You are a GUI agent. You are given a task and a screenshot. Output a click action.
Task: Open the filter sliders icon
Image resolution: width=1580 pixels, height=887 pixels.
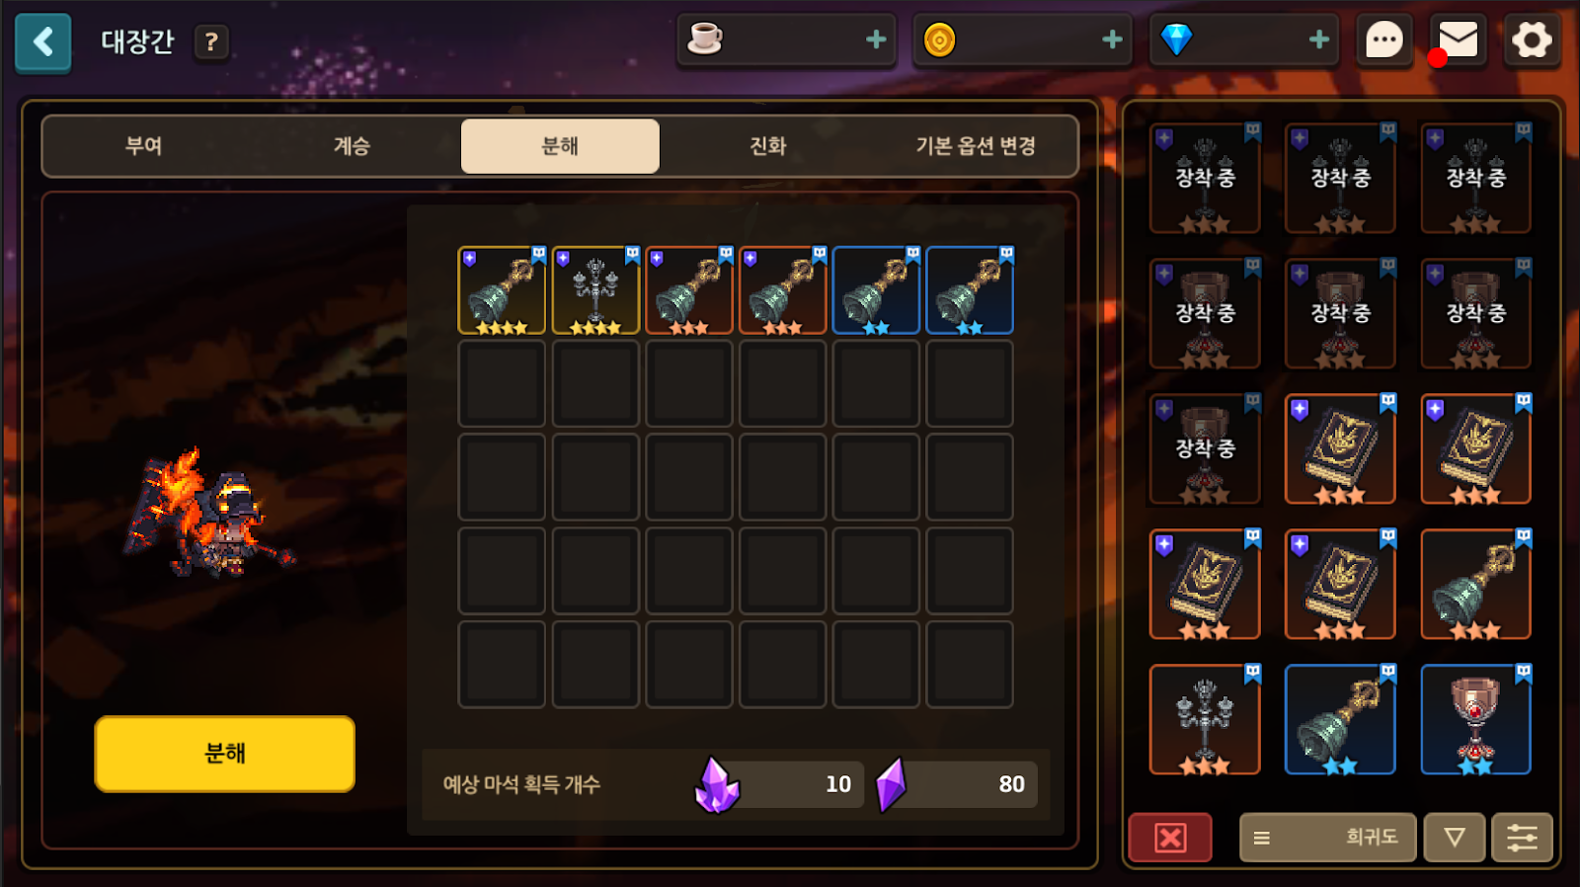pos(1522,838)
